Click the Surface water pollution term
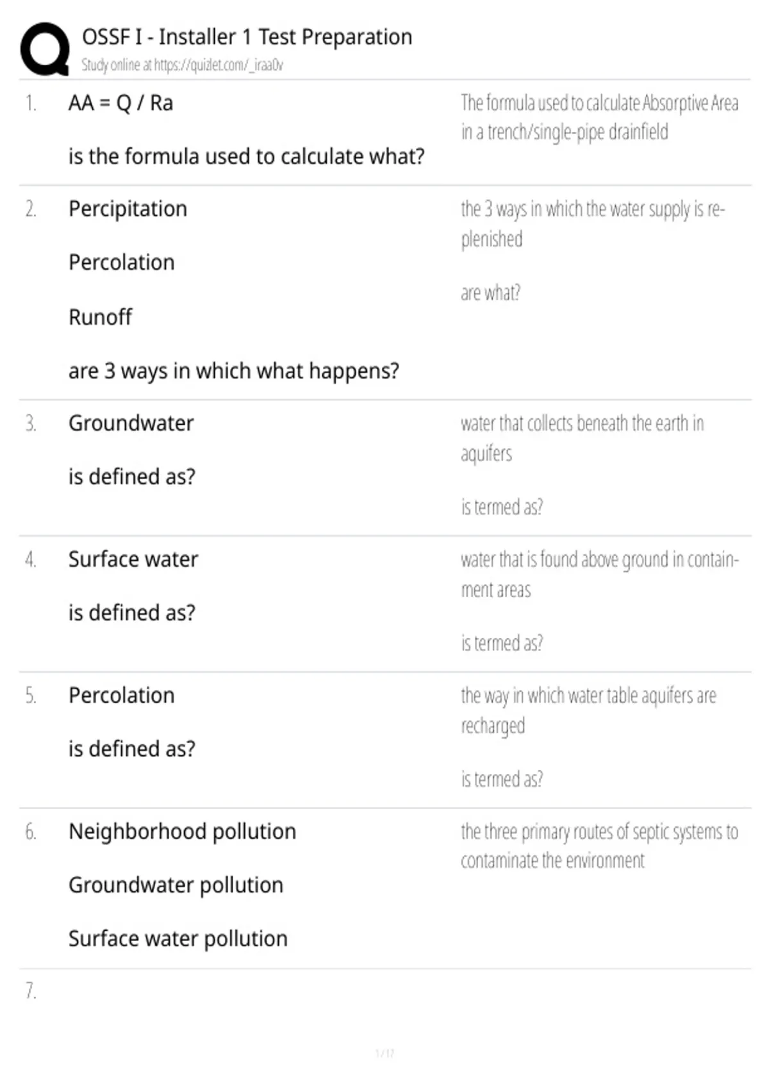The width and height of the screenshot is (769, 1089). 178,939
